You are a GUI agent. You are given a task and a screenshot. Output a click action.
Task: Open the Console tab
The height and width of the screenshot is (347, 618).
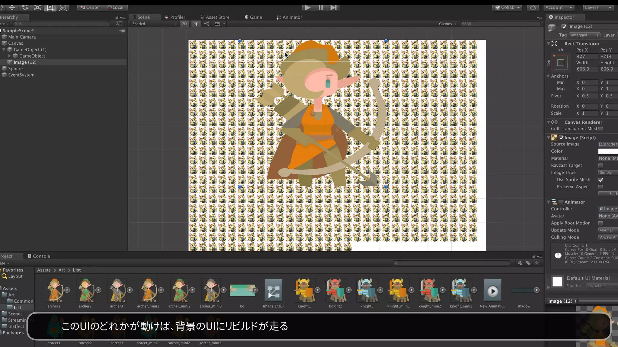[x=39, y=256]
